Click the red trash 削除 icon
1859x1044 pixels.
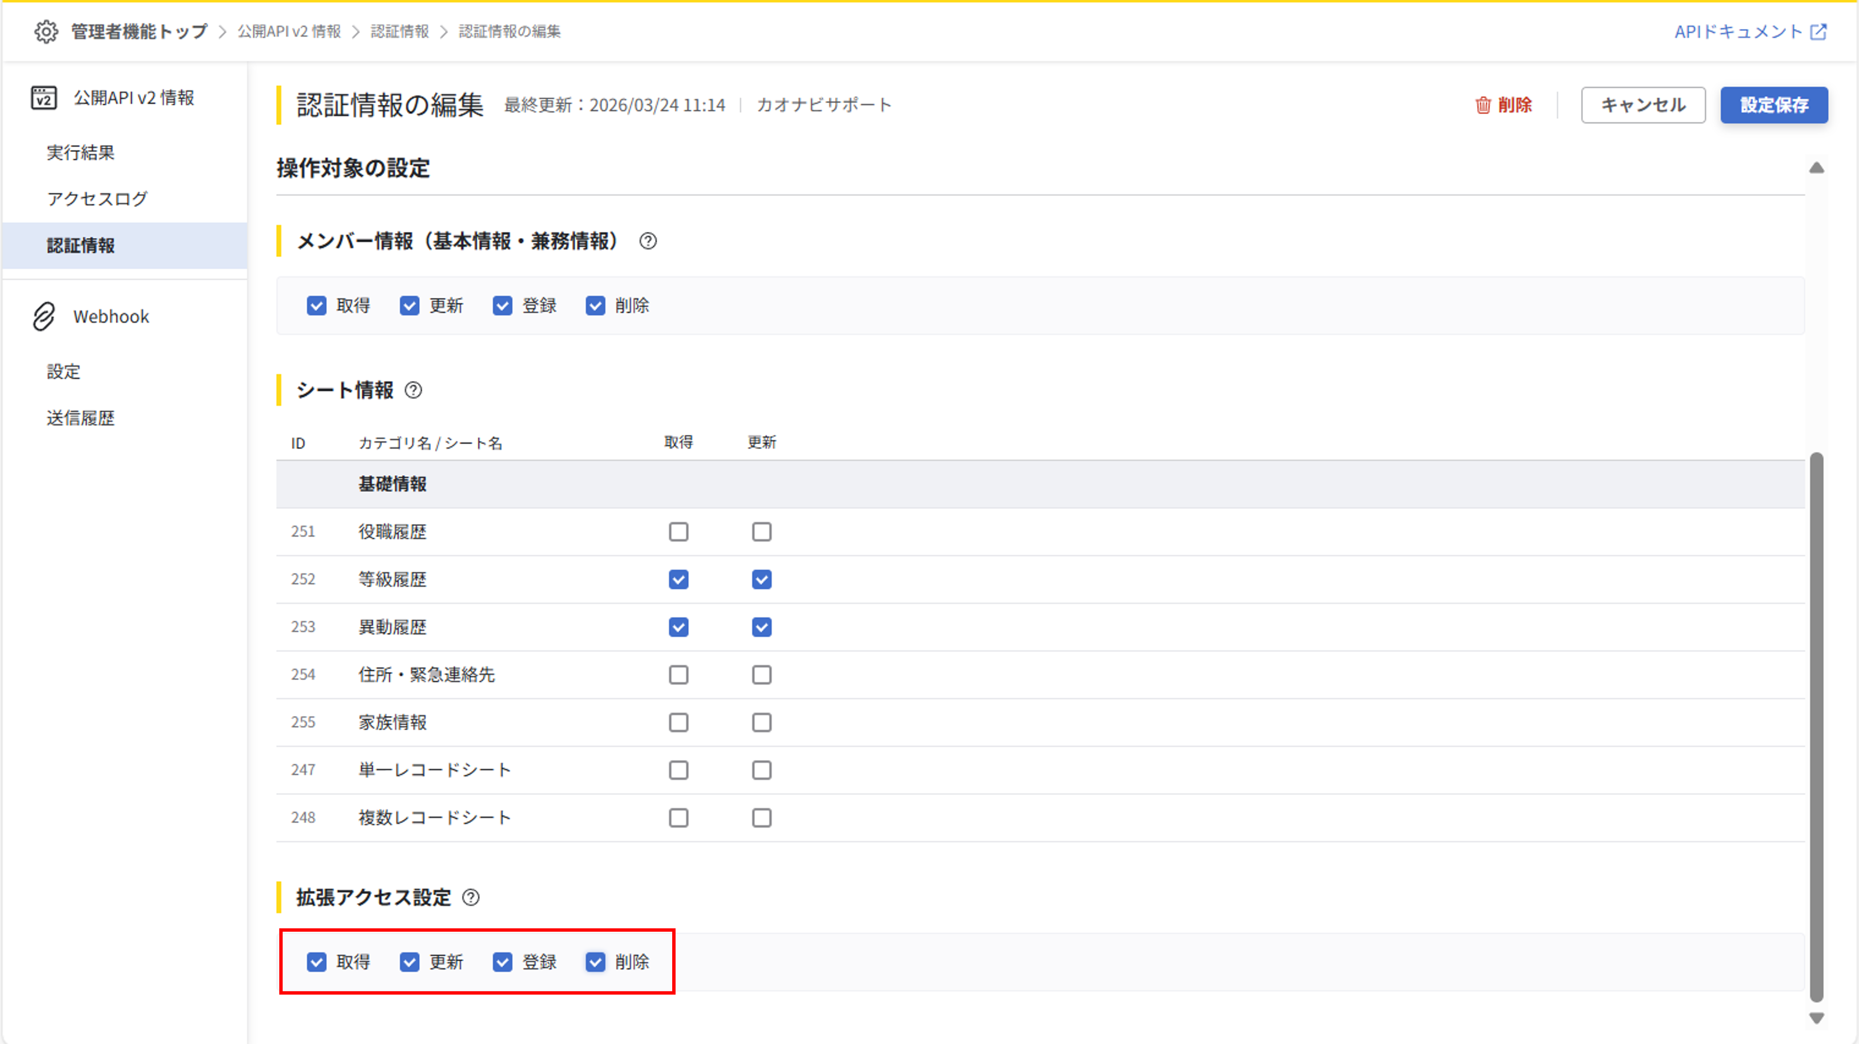1482,105
